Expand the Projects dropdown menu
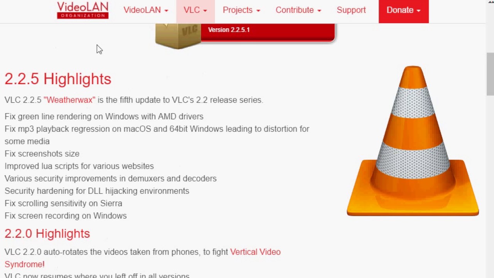The height and width of the screenshot is (278, 494). pyautogui.click(x=242, y=10)
